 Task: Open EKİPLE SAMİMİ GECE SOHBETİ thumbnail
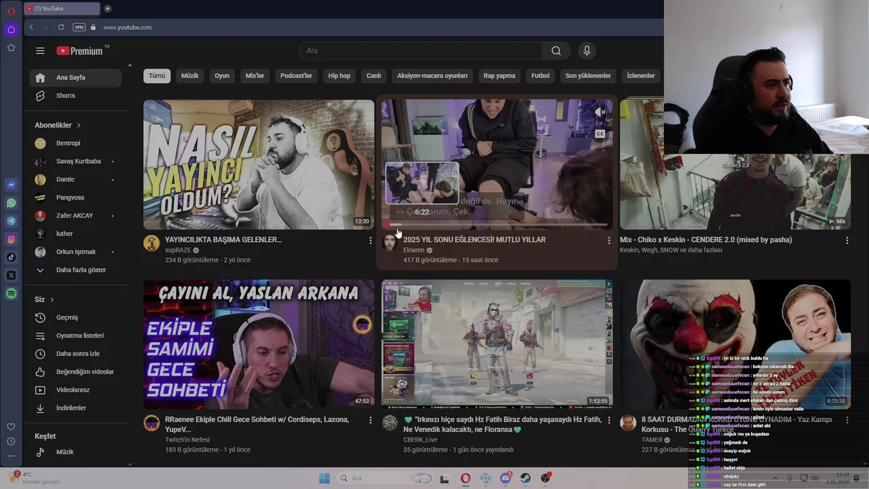259,344
